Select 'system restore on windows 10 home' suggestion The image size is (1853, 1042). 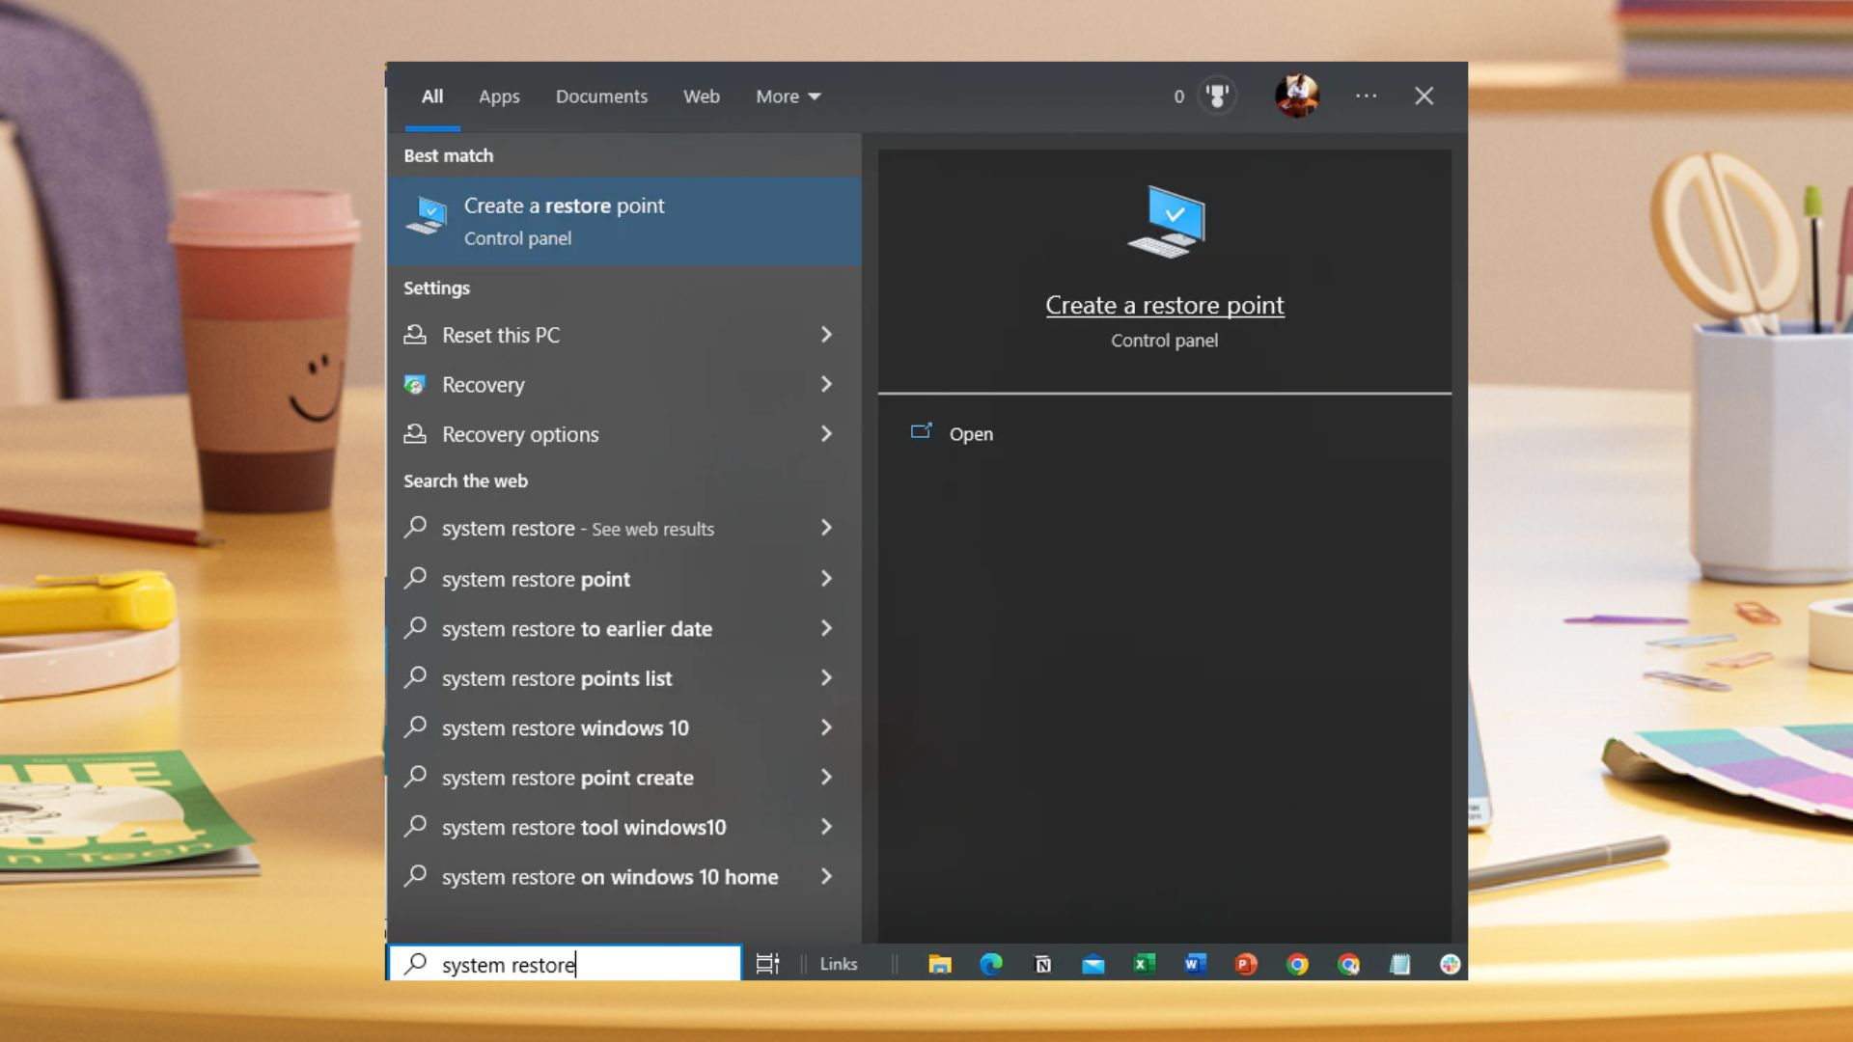pos(623,877)
